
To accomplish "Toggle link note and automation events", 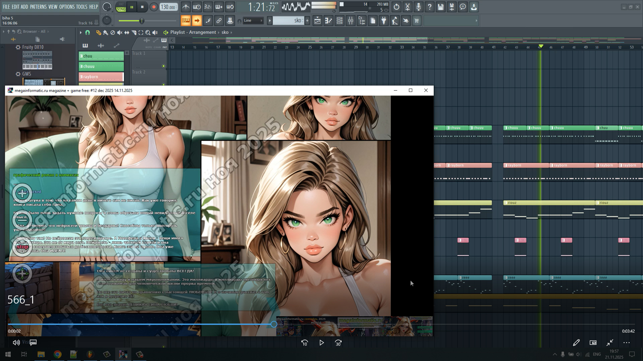I will [219, 21].
